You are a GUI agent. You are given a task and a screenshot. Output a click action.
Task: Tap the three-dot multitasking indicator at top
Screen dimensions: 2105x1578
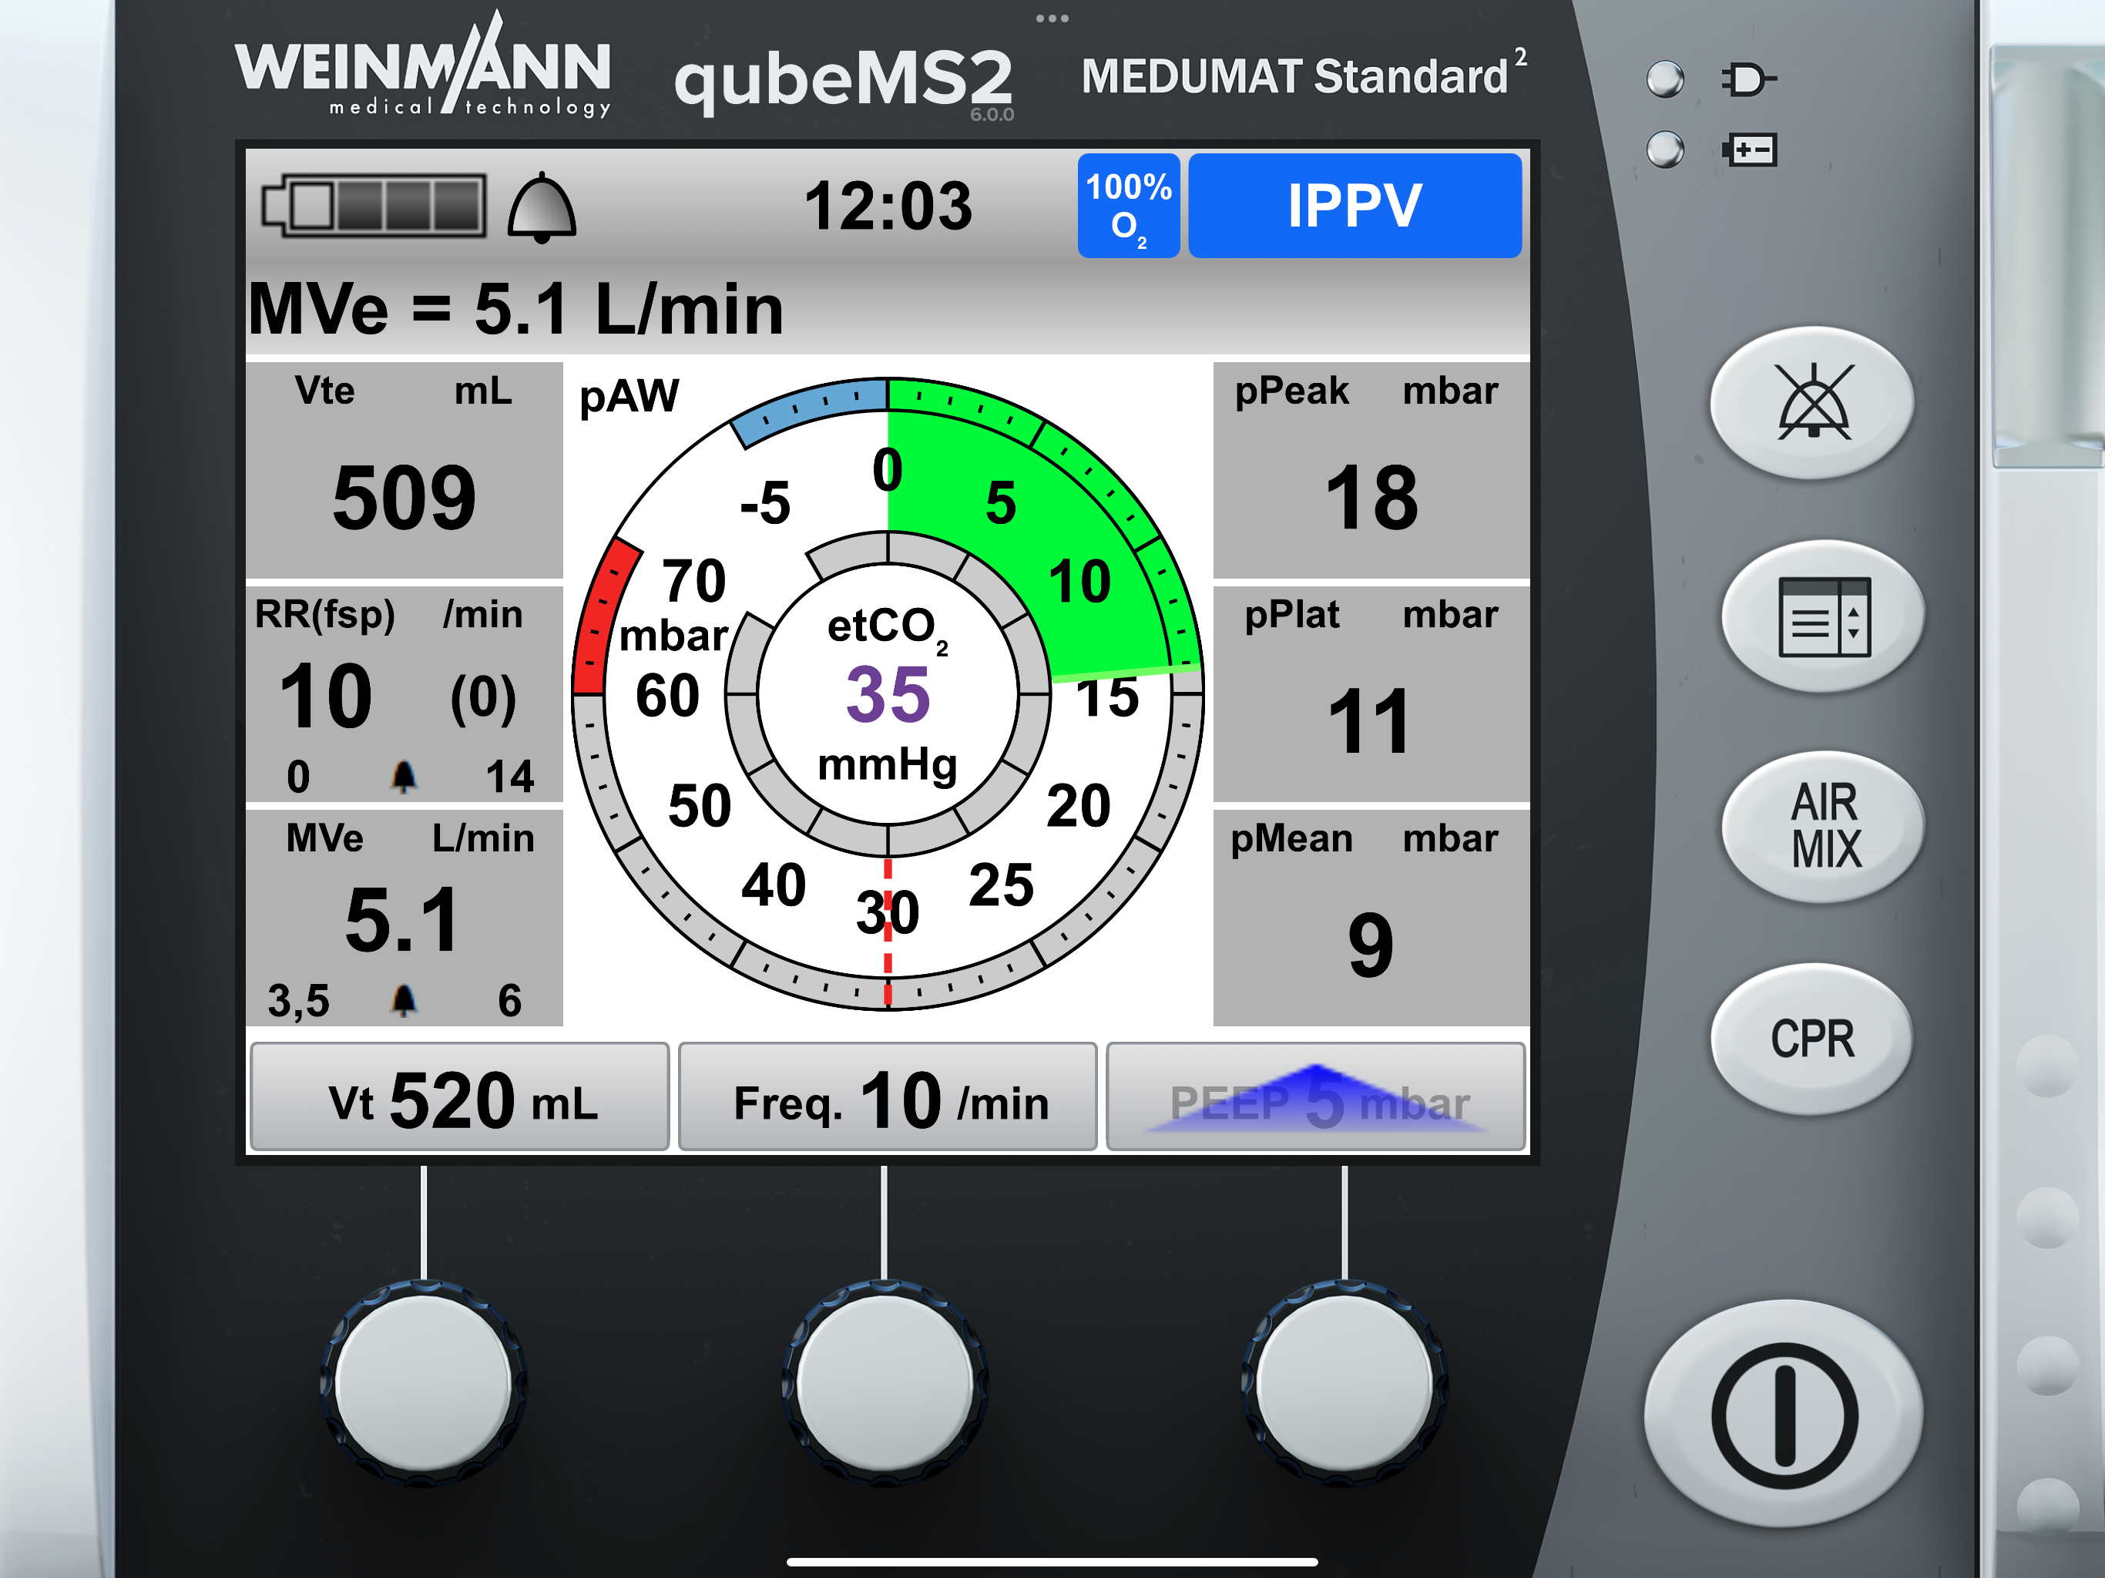click(1052, 18)
